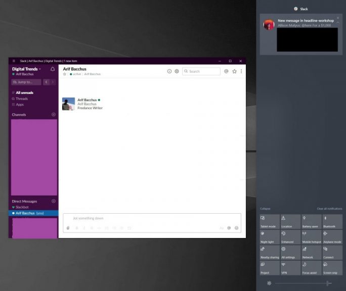Open Threads in the sidebar
The image size is (346, 291).
pos(22,99)
